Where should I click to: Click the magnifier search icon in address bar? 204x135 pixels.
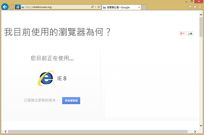[92, 7]
